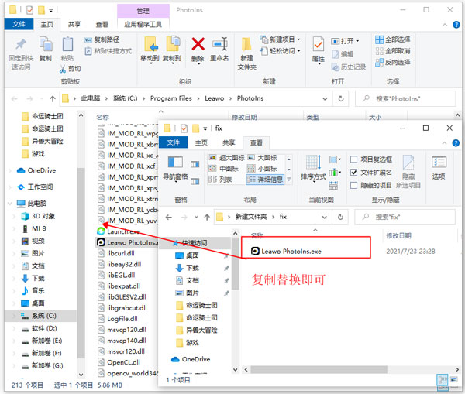Expand the software (D:) drive node
Image resolution: width=465 pixels, height=394 pixels.
tap(14, 328)
